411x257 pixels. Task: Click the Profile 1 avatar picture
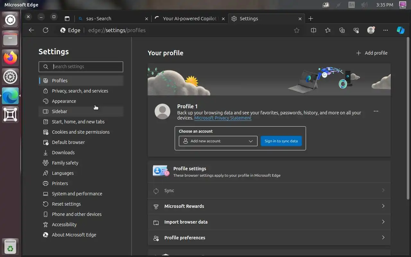162,111
